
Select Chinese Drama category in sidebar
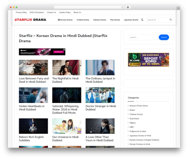(x=136, y=114)
